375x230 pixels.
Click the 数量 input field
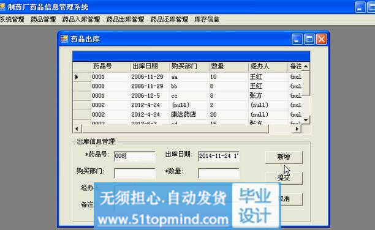coord(219,173)
